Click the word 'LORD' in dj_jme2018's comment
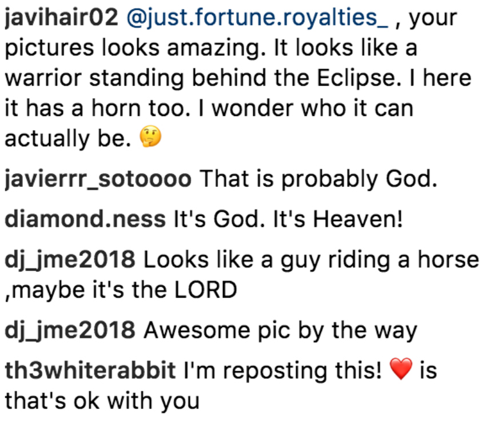This screenshot has height=429, width=486. coord(205,290)
